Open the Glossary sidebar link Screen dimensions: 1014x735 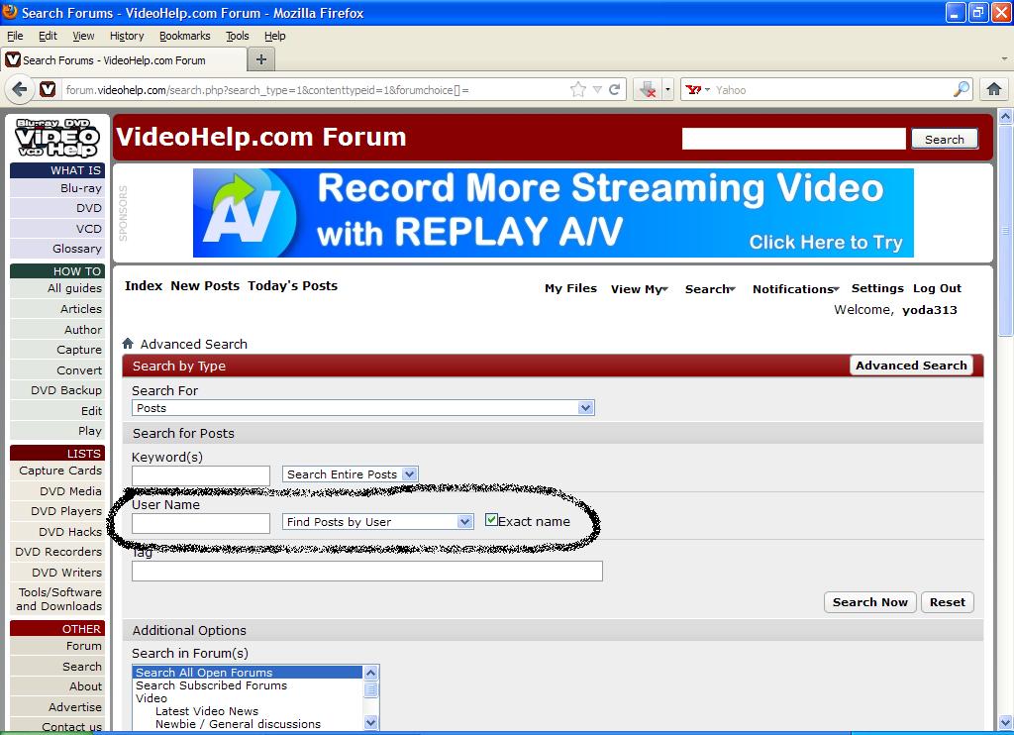tap(77, 249)
